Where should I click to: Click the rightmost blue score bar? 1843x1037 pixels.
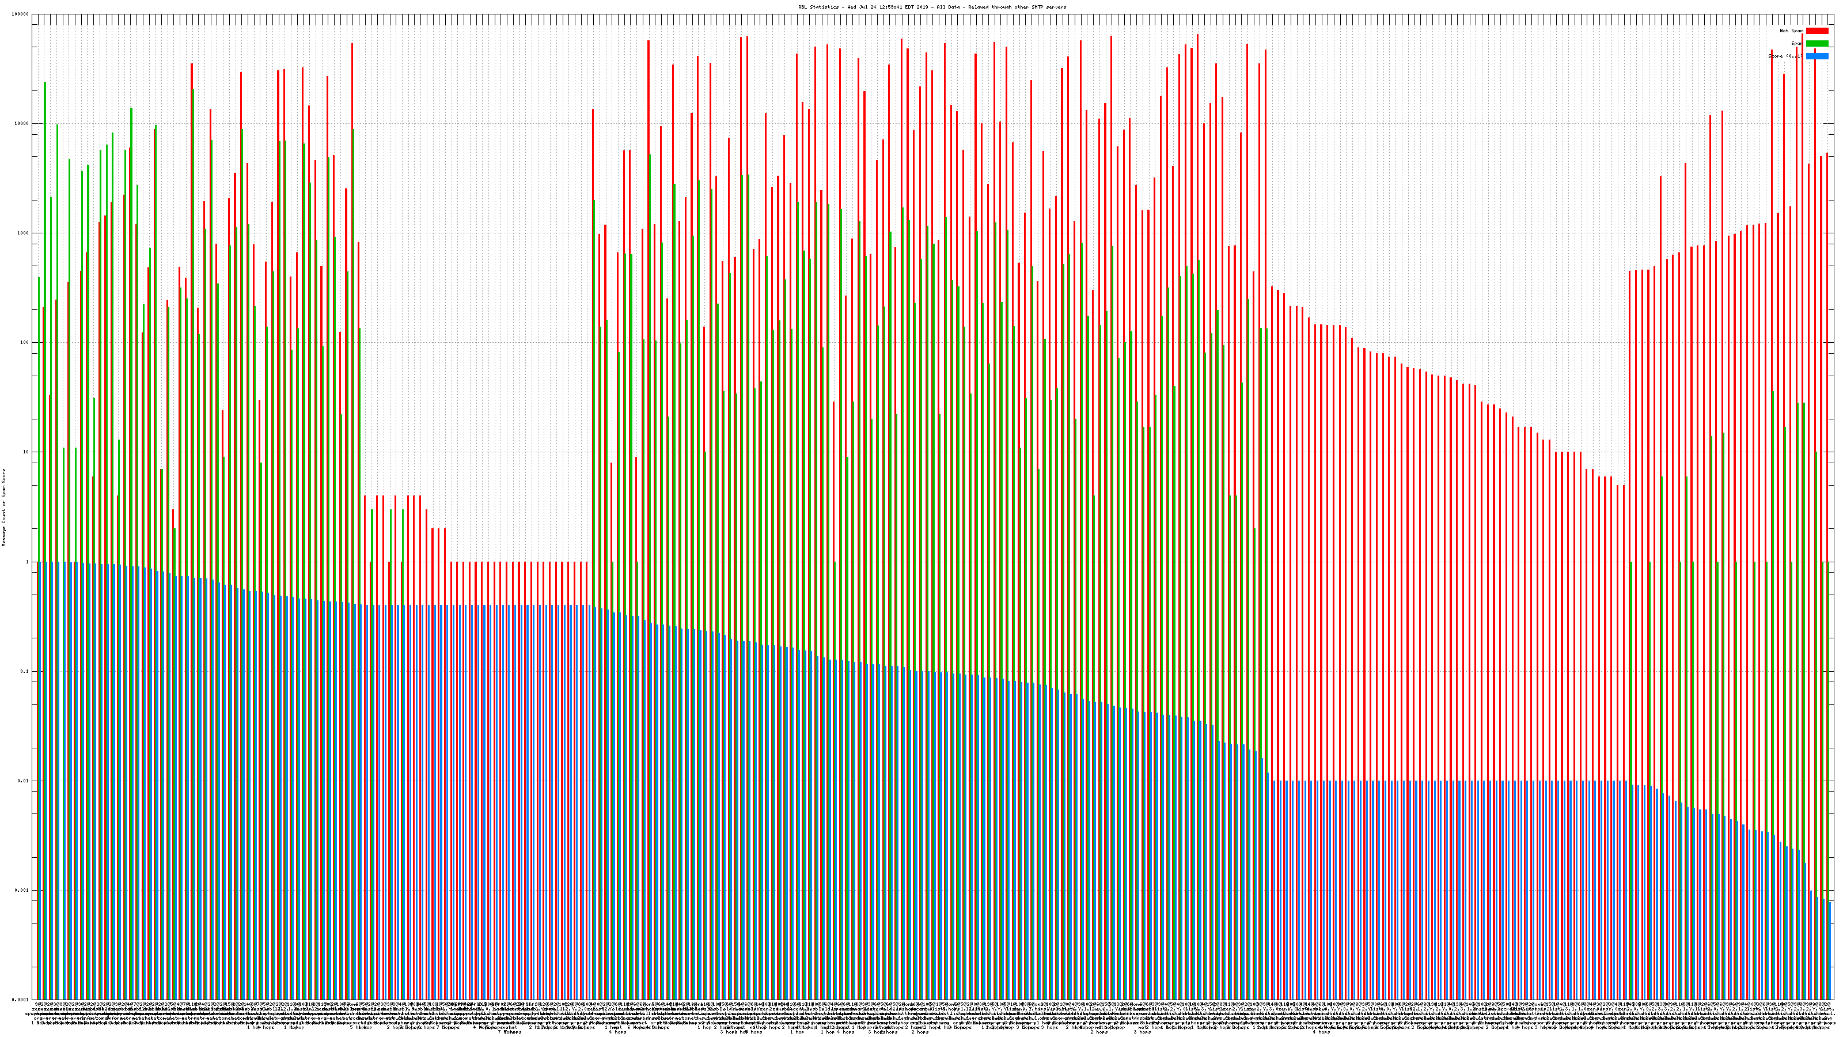(1829, 951)
